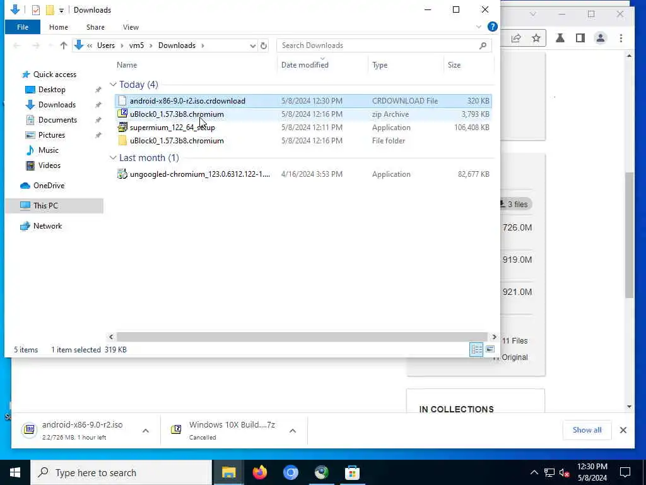This screenshot has height=485, width=646.
Task: Open Videos in the navigation pane
Action: tap(49, 165)
